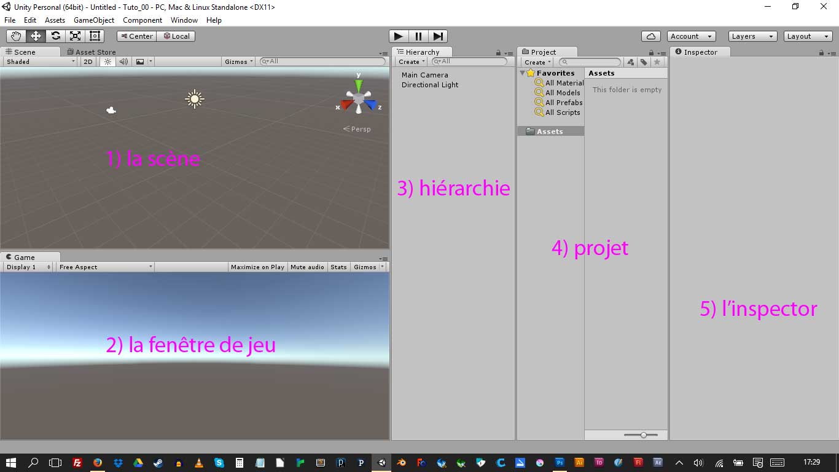Select Main Camera in the Hierarchy
The height and width of the screenshot is (472, 839).
point(425,75)
